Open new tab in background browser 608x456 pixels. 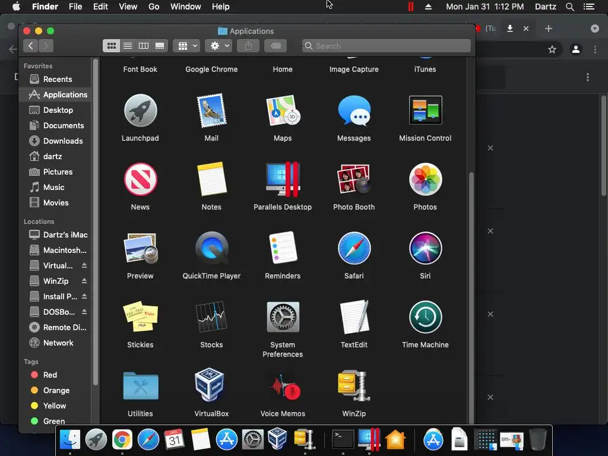pos(548,28)
